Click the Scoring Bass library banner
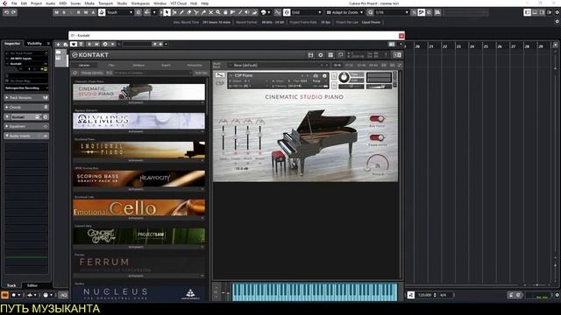Image resolution: width=561 pixels, height=315 pixels. pyautogui.click(x=138, y=178)
